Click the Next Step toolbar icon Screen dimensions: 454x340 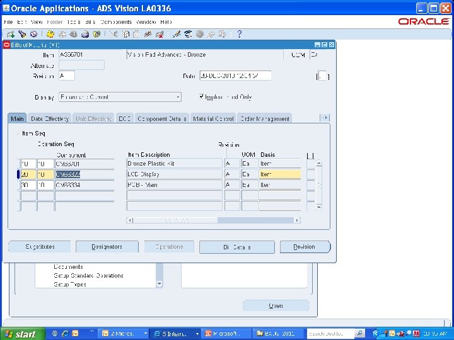[x=62, y=35]
